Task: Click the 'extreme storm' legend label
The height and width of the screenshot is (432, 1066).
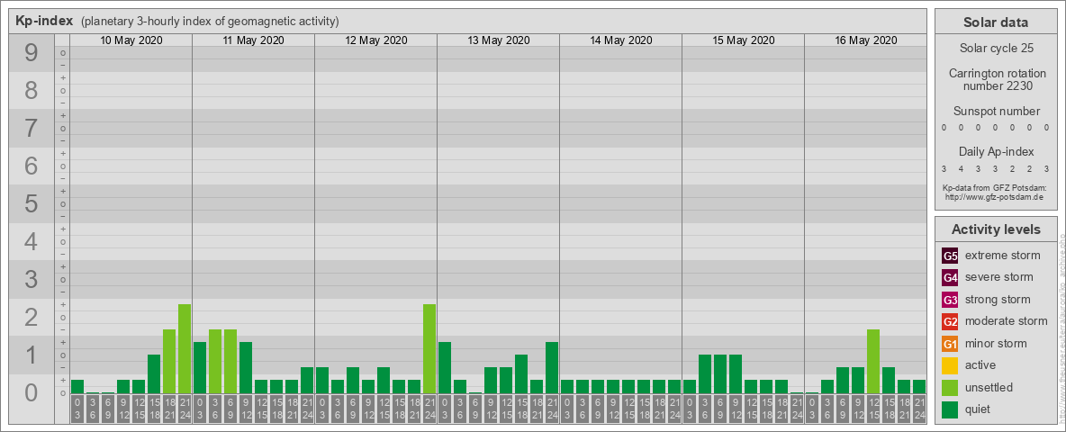Action: coord(1002,256)
